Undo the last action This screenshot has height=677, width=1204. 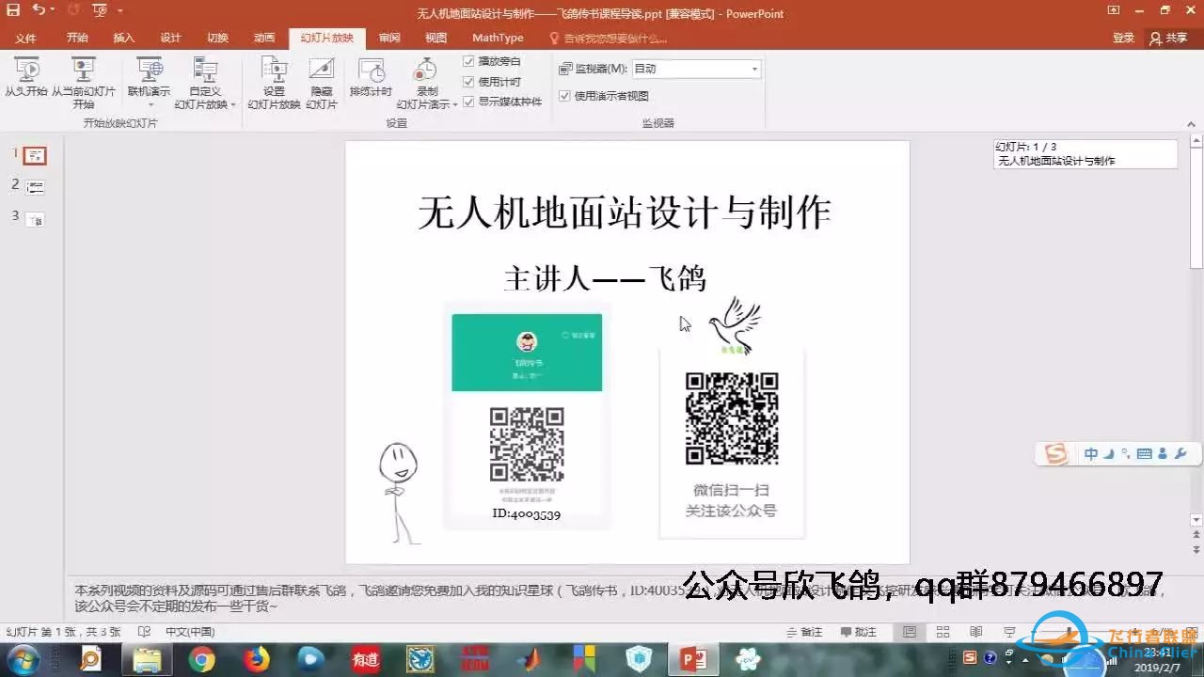click(39, 10)
